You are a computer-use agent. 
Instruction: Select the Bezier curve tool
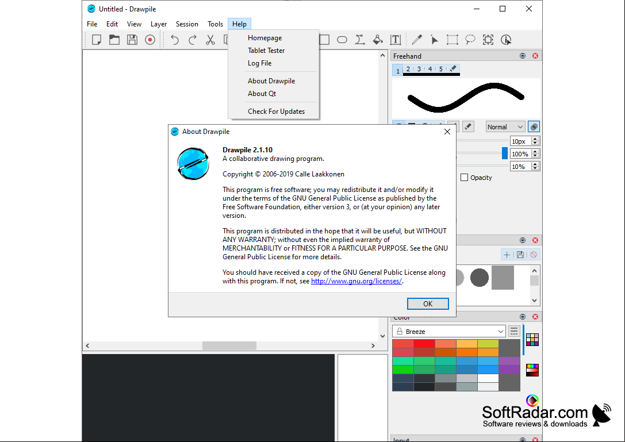tap(360, 40)
